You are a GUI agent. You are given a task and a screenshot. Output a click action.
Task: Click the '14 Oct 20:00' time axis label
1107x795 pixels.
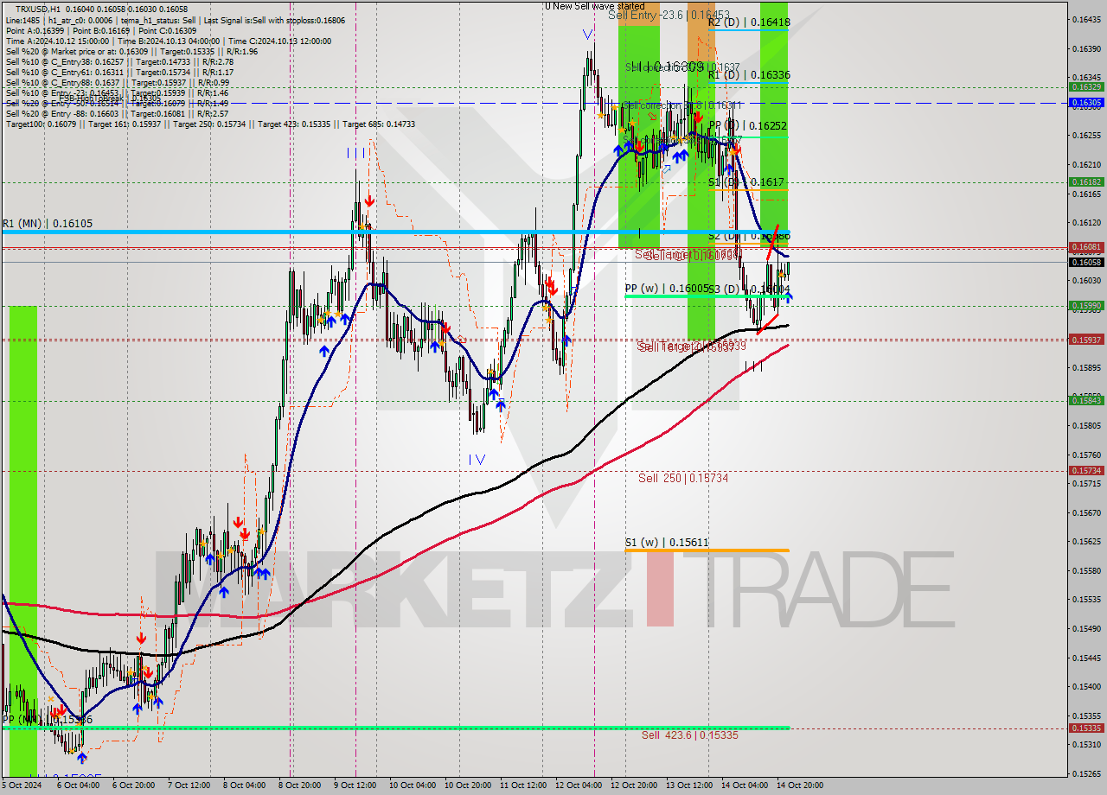(800, 785)
